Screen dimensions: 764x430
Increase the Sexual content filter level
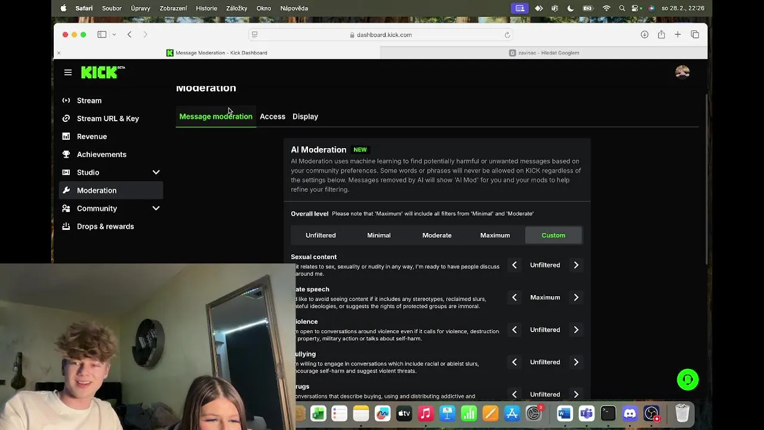click(576, 265)
